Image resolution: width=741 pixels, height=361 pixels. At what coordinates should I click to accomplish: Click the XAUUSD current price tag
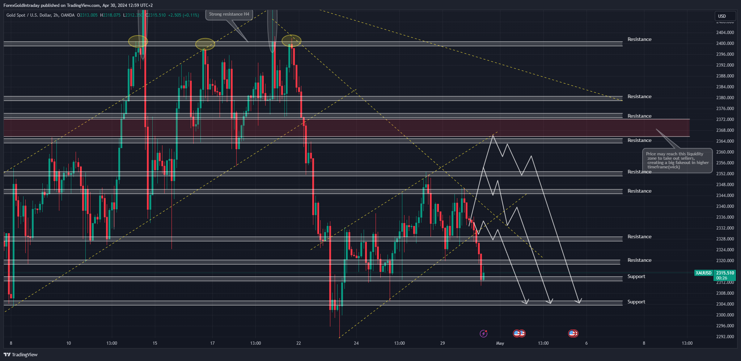(703, 273)
